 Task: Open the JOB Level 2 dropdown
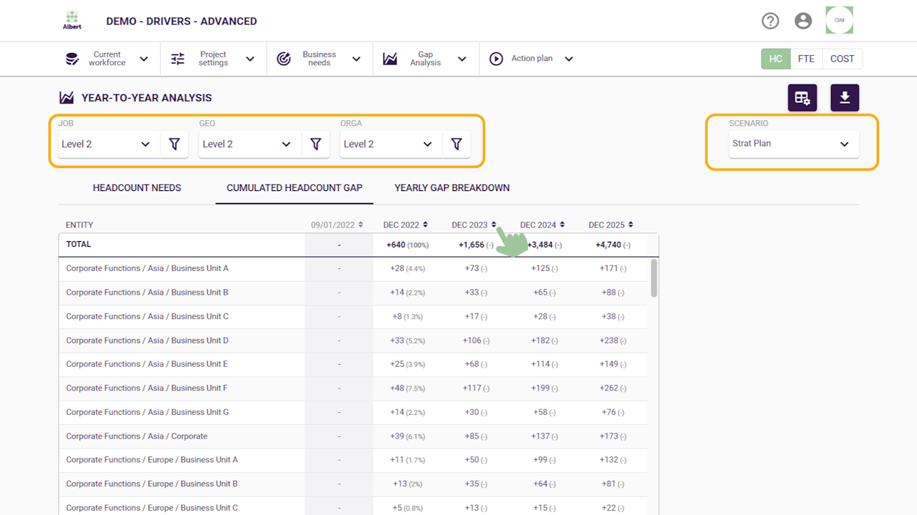tap(107, 144)
